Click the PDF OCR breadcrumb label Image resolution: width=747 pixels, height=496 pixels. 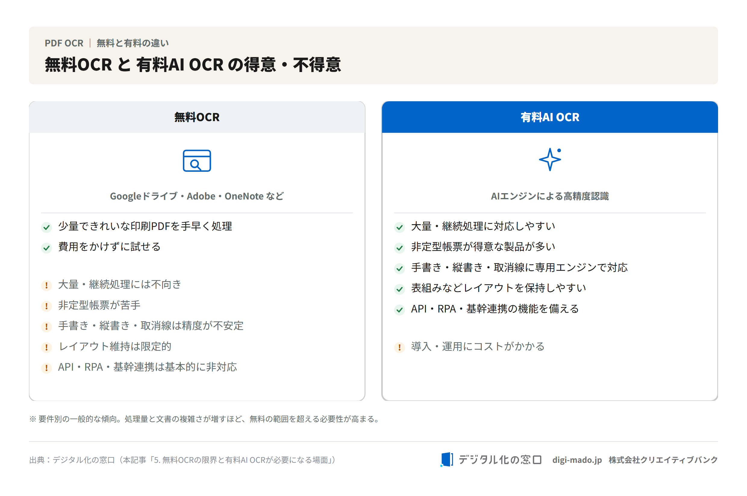point(64,43)
